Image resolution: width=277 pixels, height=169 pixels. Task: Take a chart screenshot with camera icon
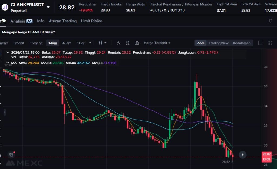(x=137, y=43)
